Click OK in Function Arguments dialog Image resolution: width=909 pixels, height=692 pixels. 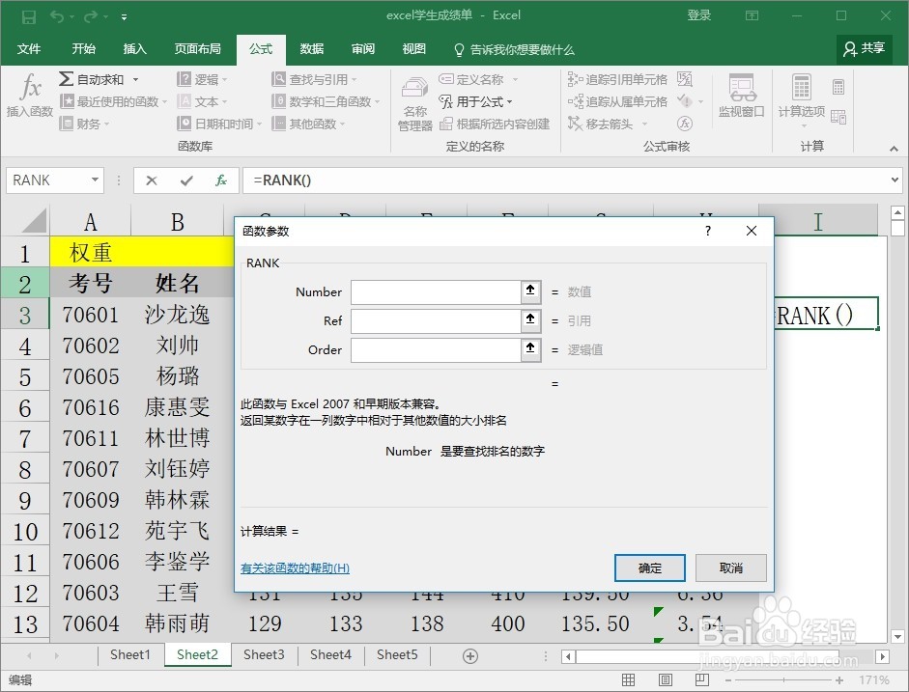click(x=650, y=568)
